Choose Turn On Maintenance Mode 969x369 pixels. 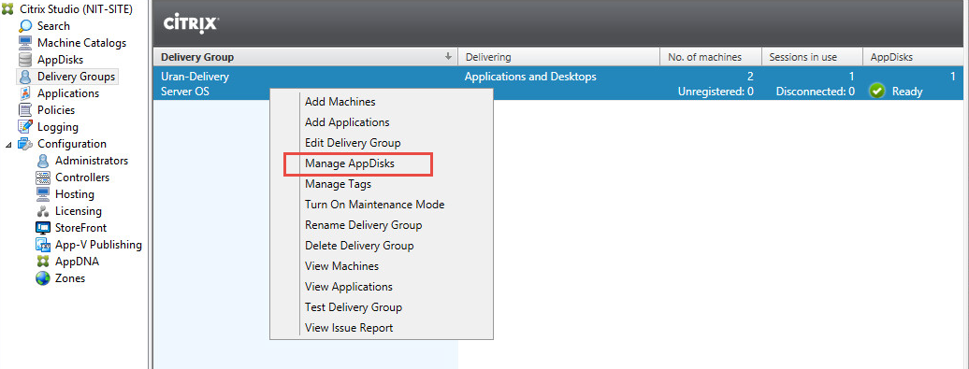[x=374, y=205]
